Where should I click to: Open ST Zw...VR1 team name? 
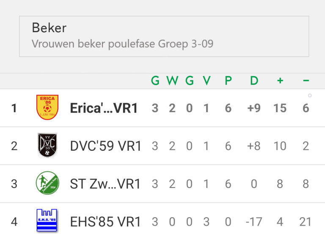(105, 184)
